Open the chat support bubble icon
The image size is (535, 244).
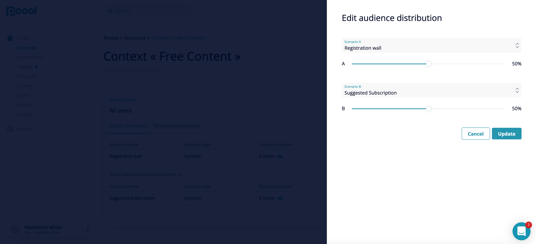click(x=521, y=231)
